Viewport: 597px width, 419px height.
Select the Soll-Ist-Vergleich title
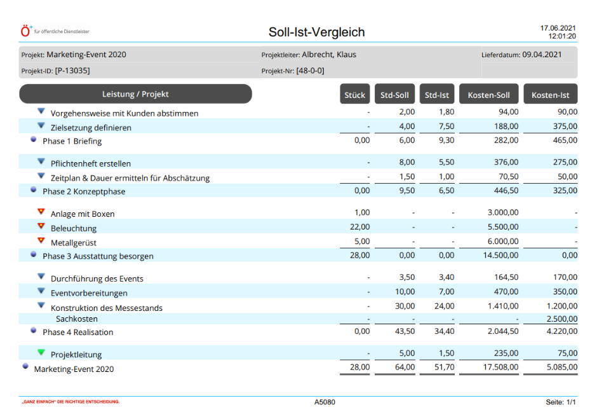pos(316,32)
